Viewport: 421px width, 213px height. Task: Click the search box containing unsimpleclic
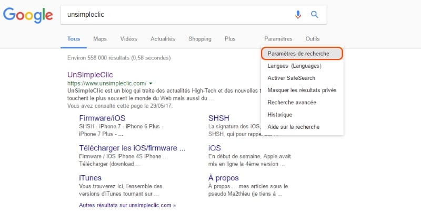[x=193, y=15]
